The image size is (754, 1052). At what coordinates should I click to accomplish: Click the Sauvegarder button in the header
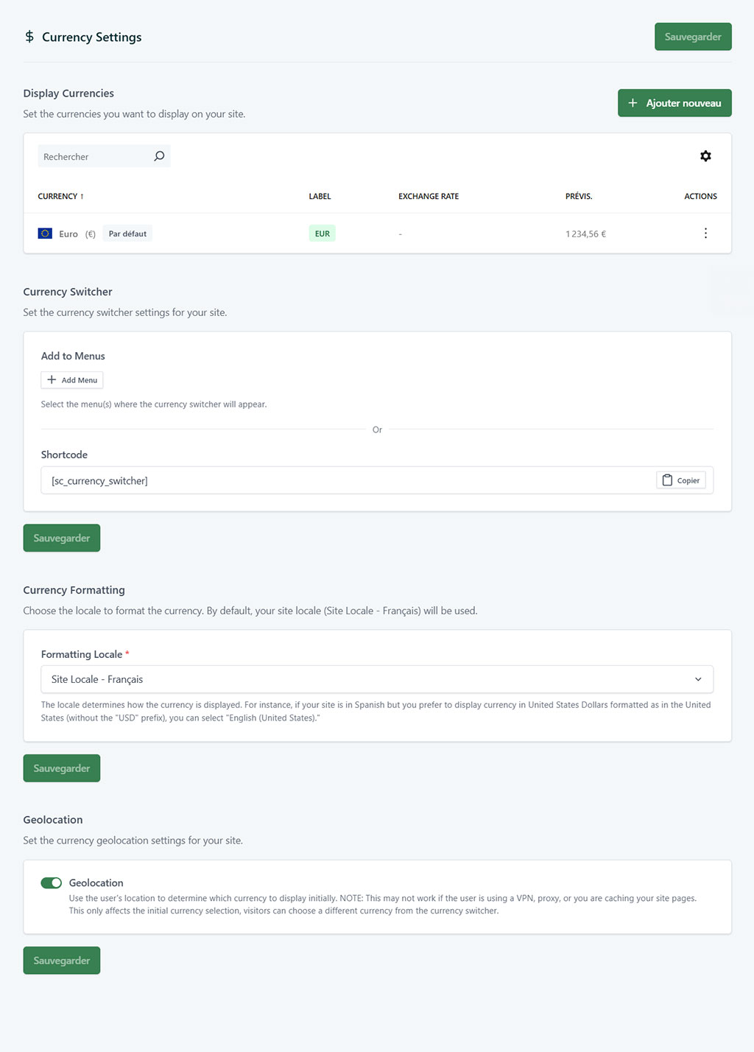692,36
